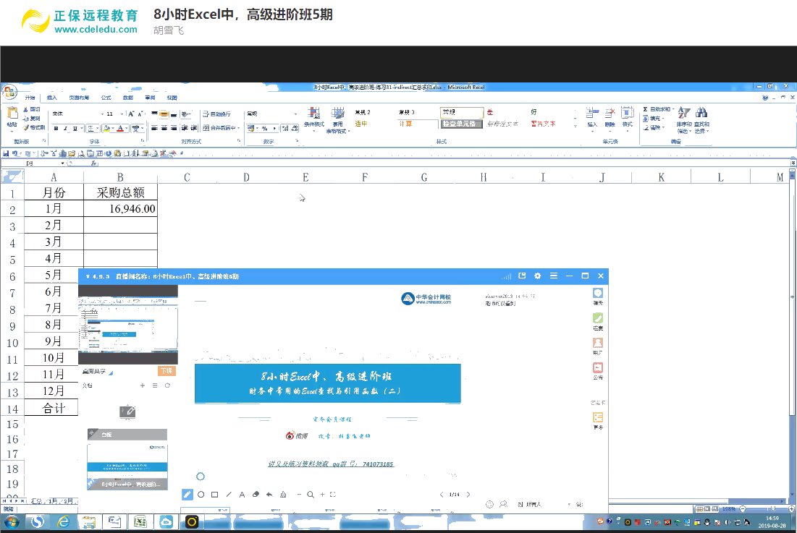This screenshot has width=797, height=533.
Task: Click the Select All corner of worksheet
Action: (12, 176)
